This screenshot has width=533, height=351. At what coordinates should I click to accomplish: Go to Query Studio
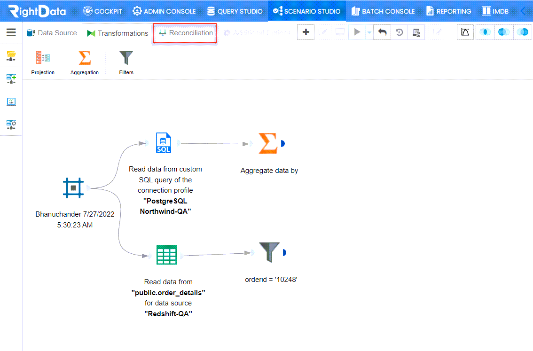coord(235,11)
